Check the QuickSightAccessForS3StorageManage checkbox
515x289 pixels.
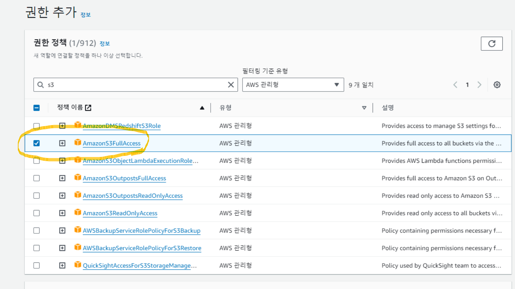click(x=36, y=266)
